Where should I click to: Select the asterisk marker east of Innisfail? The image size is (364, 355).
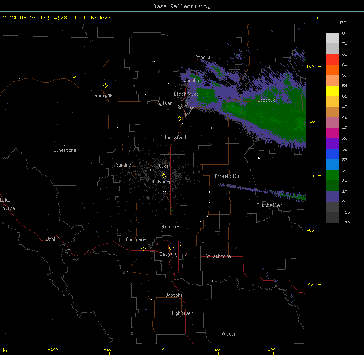click(x=212, y=128)
